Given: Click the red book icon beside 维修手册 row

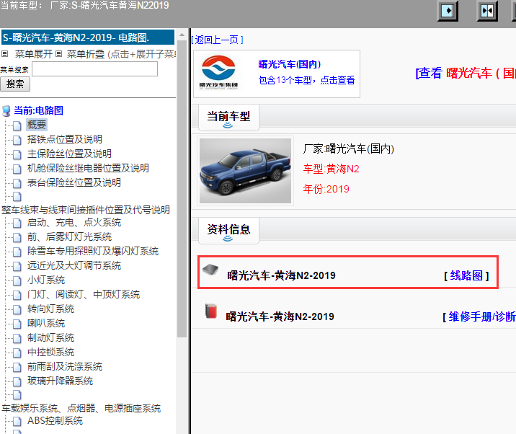Looking at the screenshot, I should pyautogui.click(x=211, y=311).
